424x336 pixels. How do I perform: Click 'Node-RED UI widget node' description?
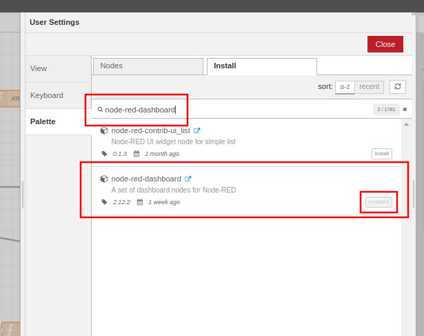coord(173,141)
